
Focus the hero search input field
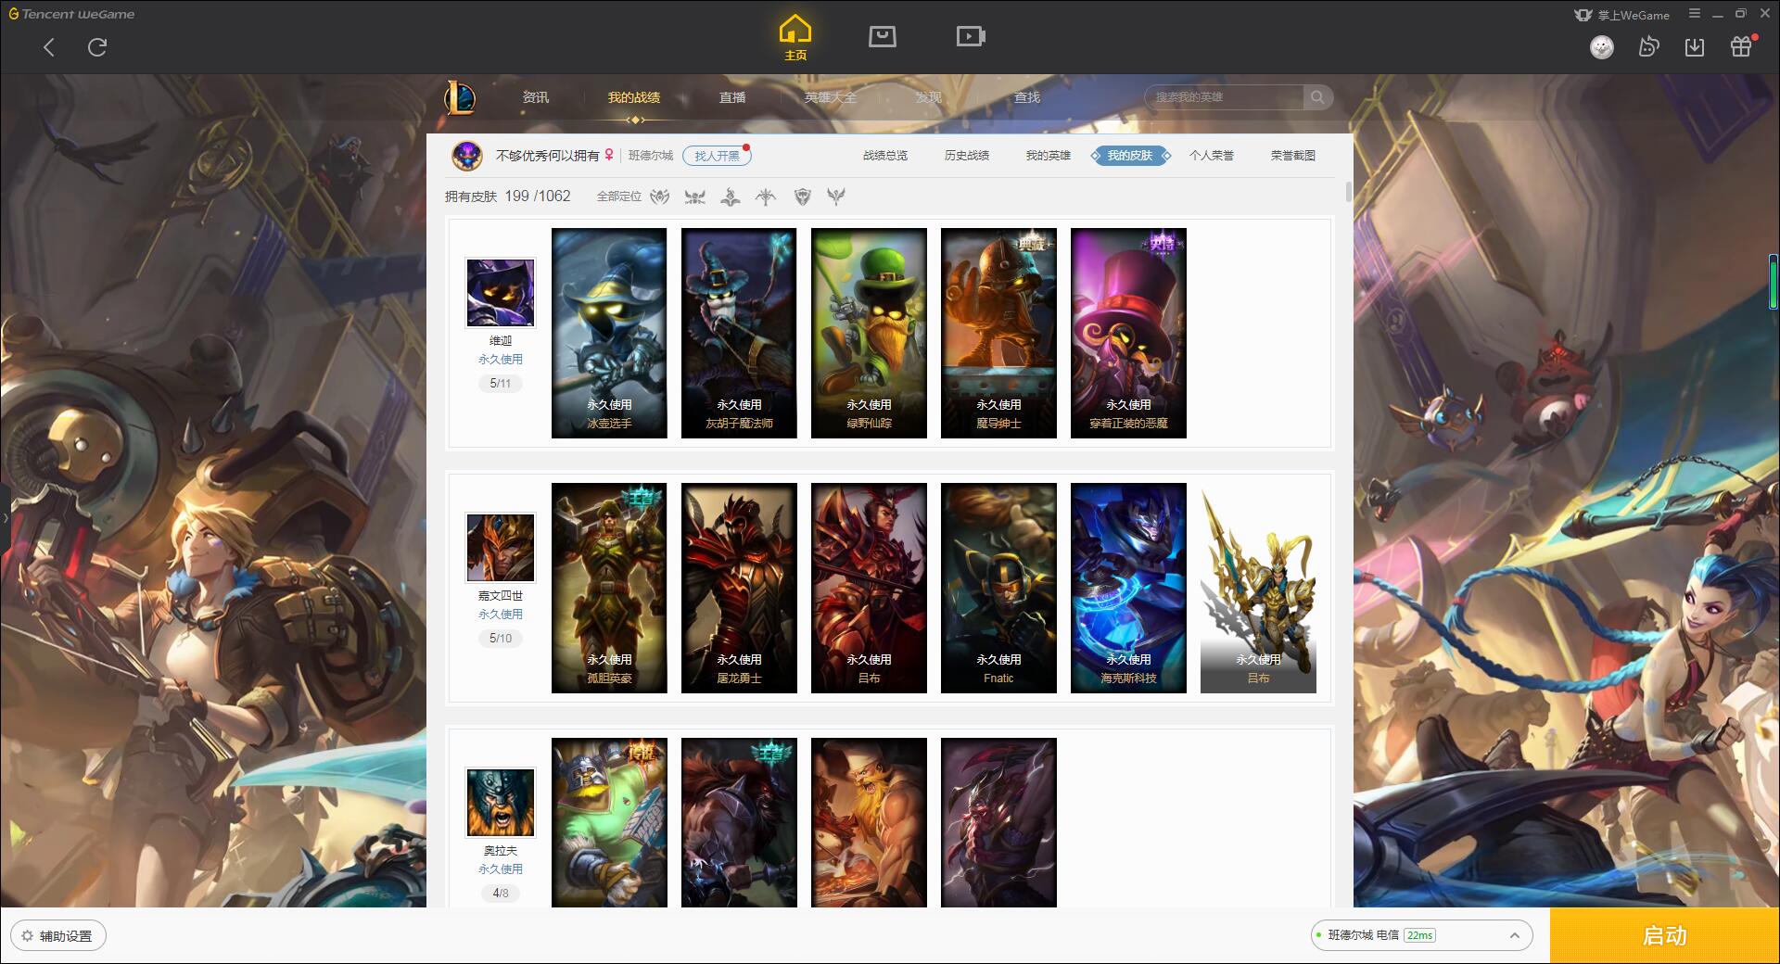click(1226, 97)
